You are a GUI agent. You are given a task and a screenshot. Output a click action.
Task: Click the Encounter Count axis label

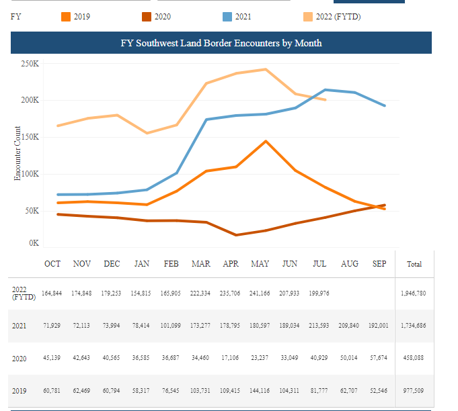click(19, 153)
